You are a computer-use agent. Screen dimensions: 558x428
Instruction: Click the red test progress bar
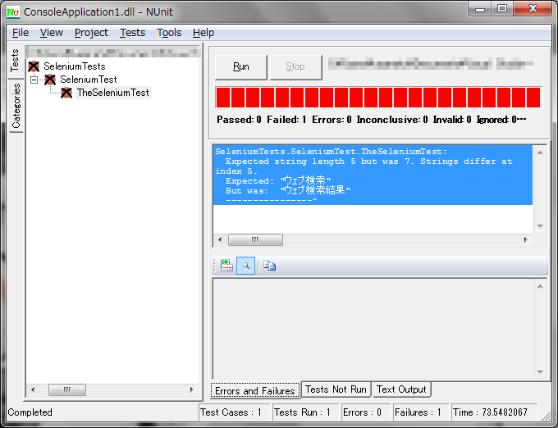tap(378, 98)
